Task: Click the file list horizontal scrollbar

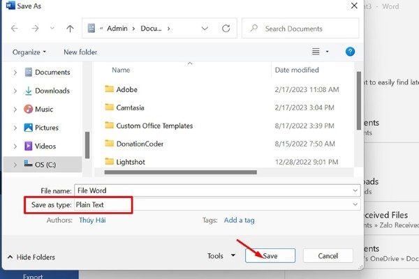Action: (x=181, y=172)
